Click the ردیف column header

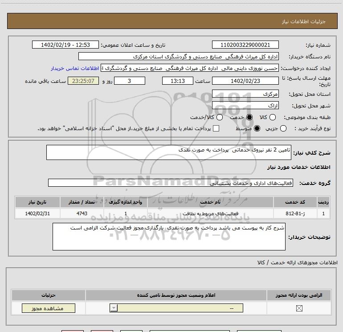click(323, 202)
